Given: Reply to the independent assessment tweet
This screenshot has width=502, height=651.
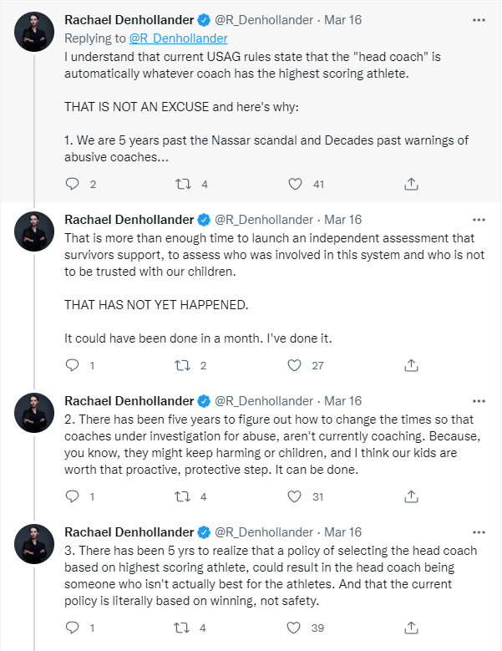Looking at the screenshot, I should [72, 365].
